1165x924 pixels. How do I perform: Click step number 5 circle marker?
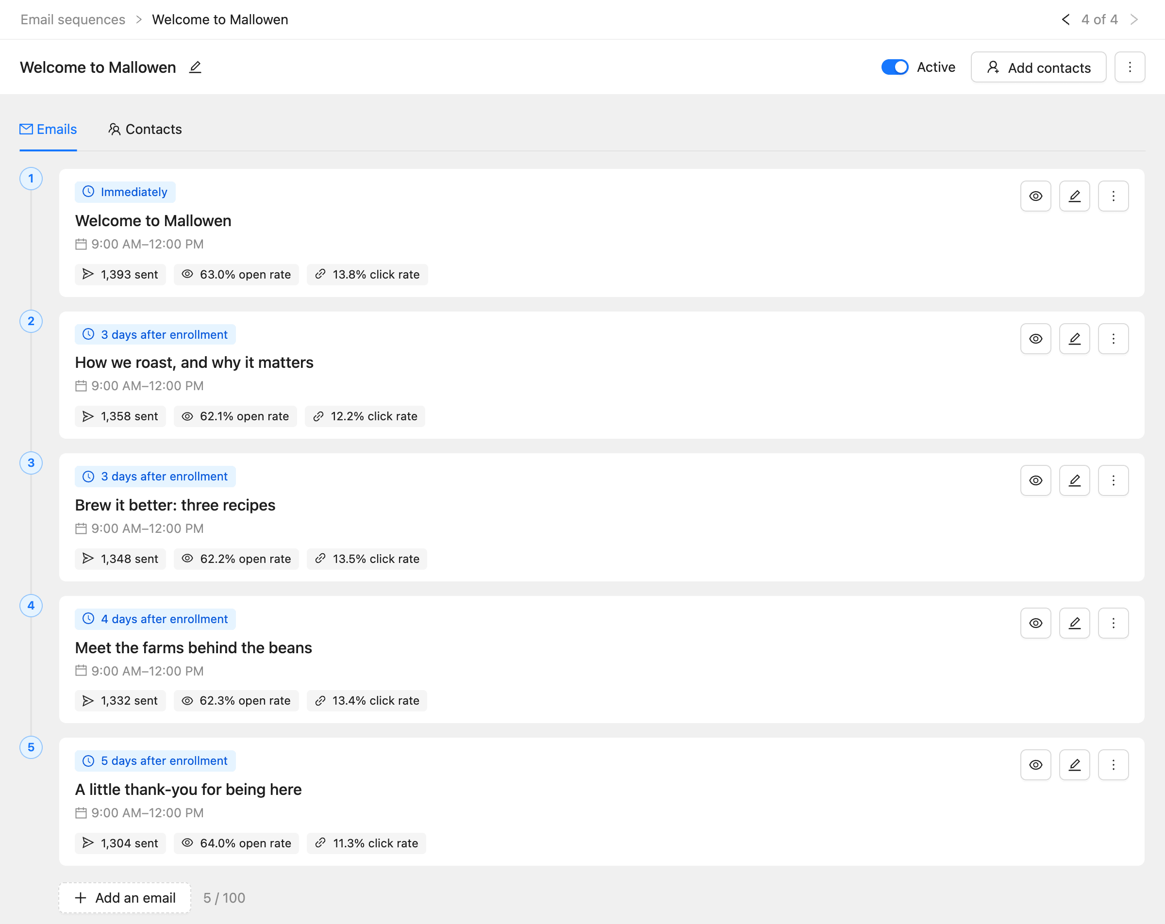pyautogui.click(x=31, y=747)
